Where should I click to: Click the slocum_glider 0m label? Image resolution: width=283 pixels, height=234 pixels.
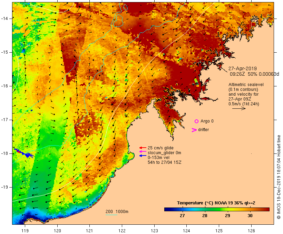coord(164,153)
